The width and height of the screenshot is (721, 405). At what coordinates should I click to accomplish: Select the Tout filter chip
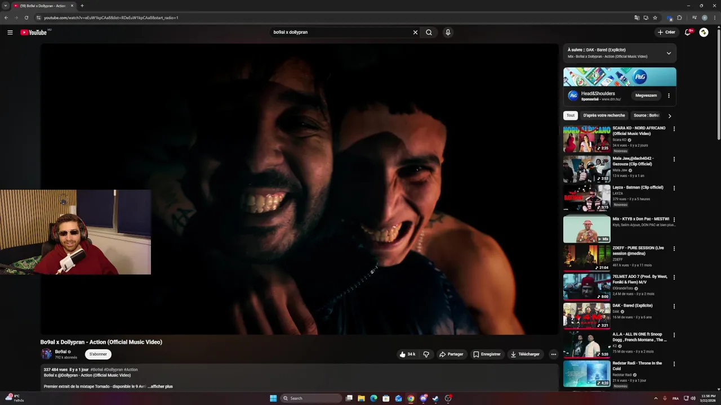[571, 115]
